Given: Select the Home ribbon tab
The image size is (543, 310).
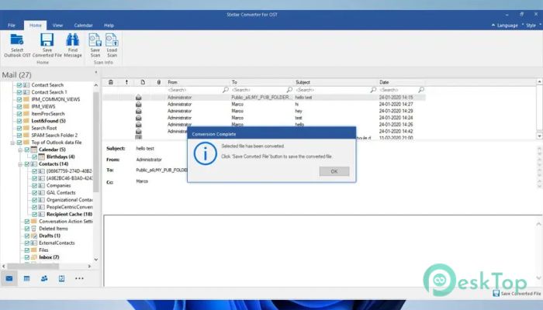Looking at the screenshot, I should tap(36, 26).
